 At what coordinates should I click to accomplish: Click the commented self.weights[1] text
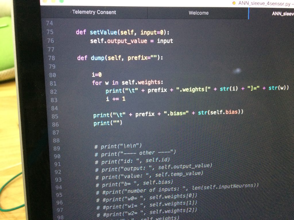pyautogui.click(x=173, y=204)
